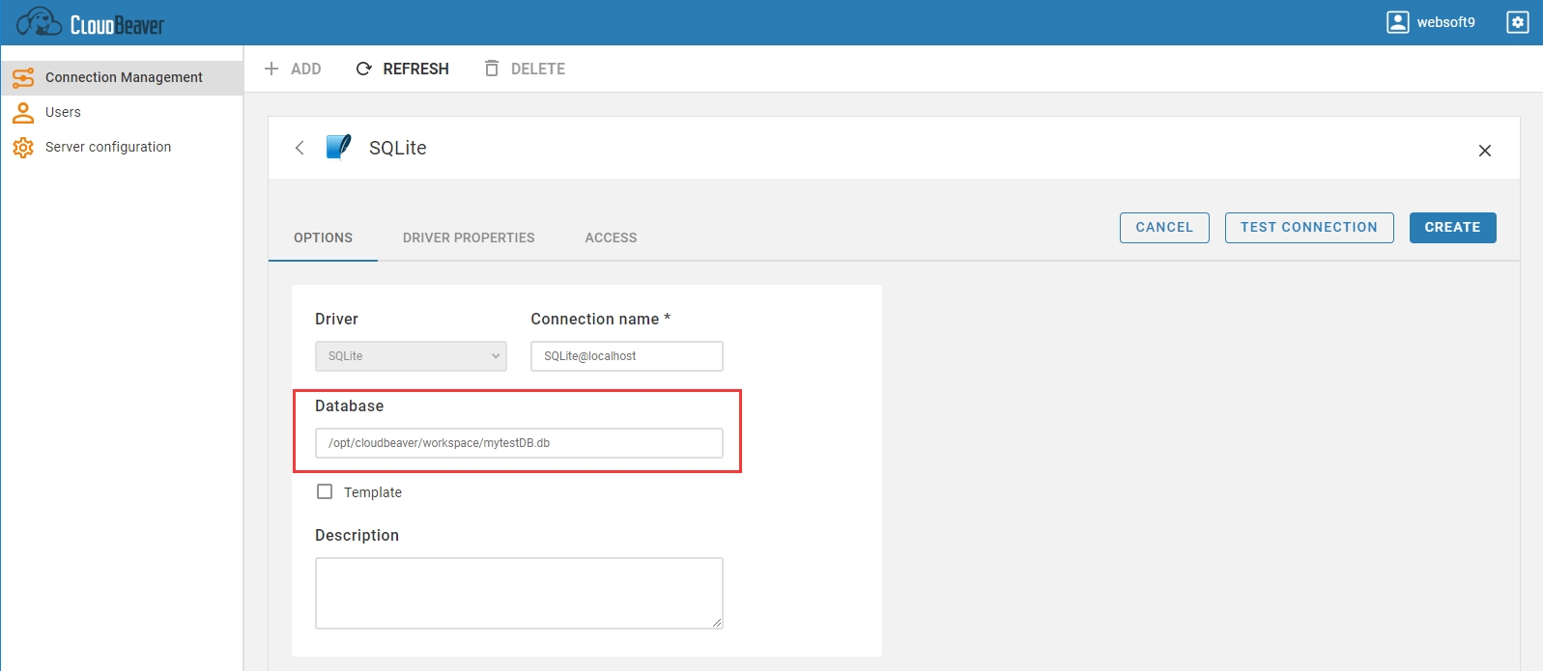The image size is (1543, 671).
Task: Open Server configuration in the sidebar
Action: point(107,147)
